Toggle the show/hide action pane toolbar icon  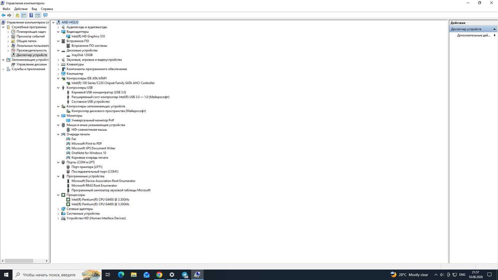(37, 15)
